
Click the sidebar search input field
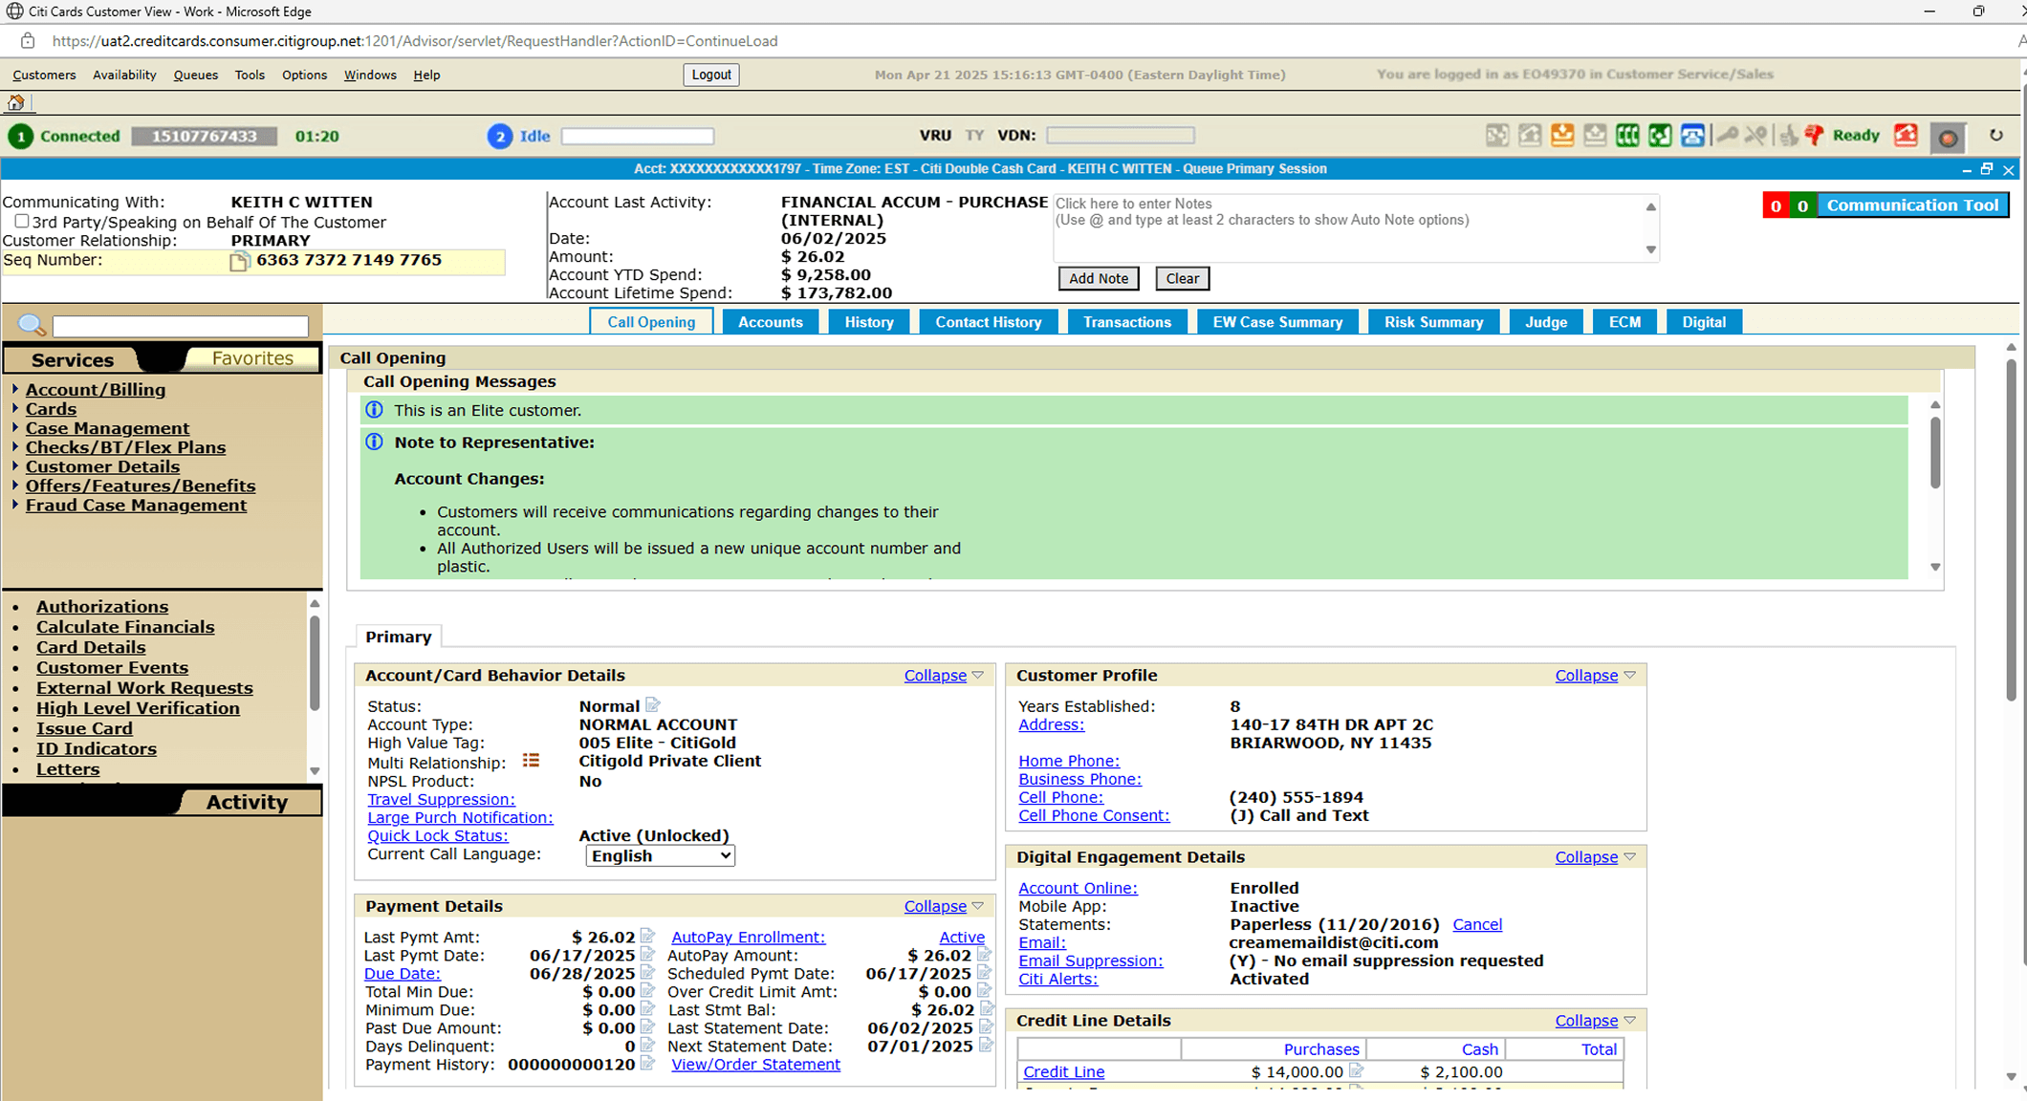(x=180, y=326)
